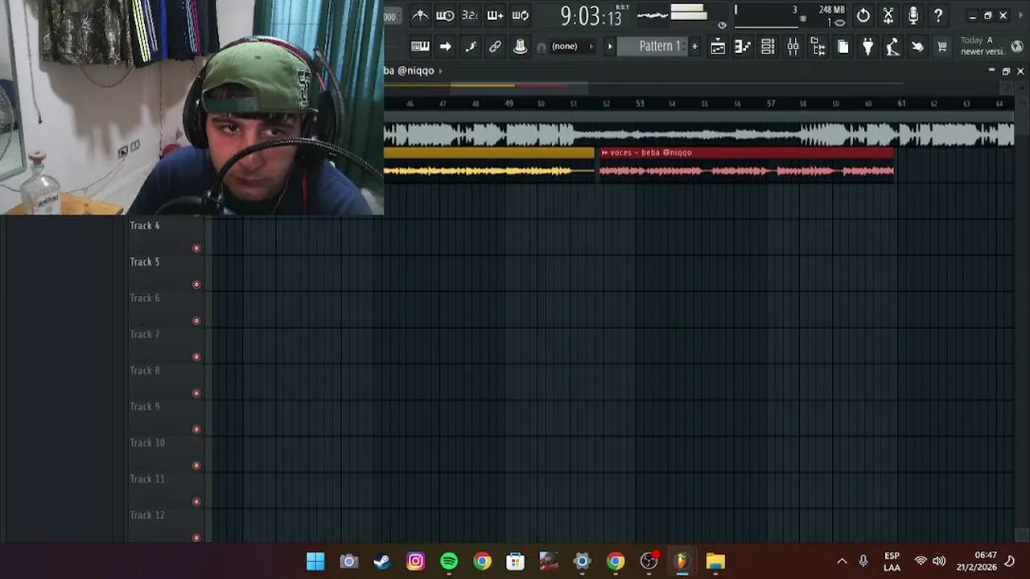
Task: Click Today newer version news text
Action: coord(983,46)
